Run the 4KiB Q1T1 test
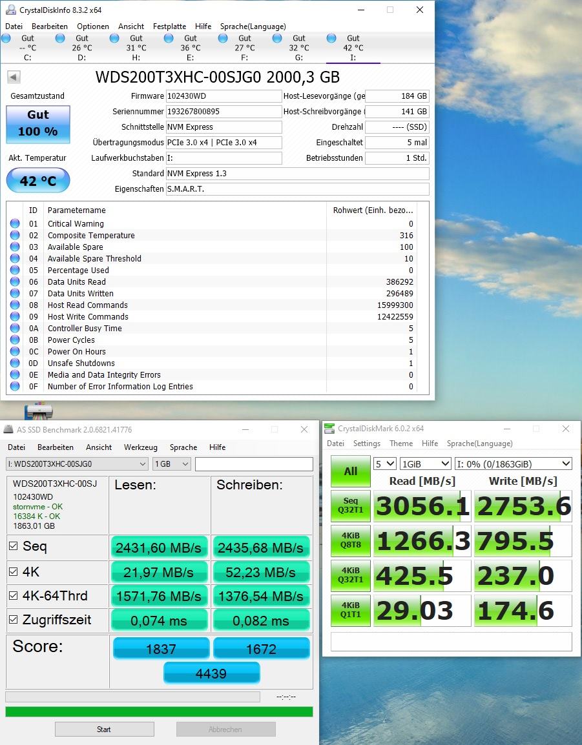 pyautogui.click(x=351, y=610)
